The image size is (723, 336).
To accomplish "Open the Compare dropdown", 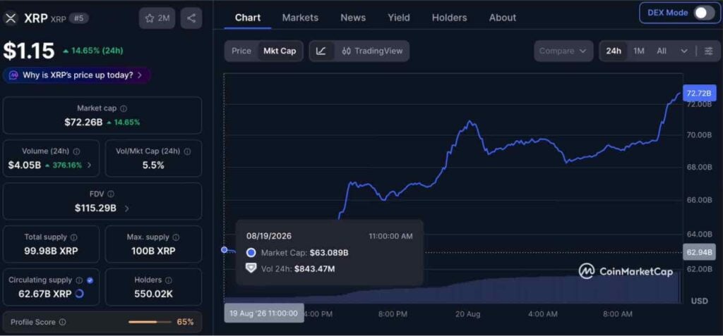I will pos(563,51).
